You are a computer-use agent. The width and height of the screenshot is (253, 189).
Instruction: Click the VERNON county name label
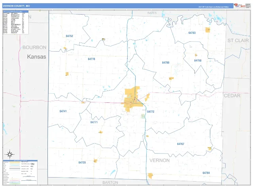point(160,160)
